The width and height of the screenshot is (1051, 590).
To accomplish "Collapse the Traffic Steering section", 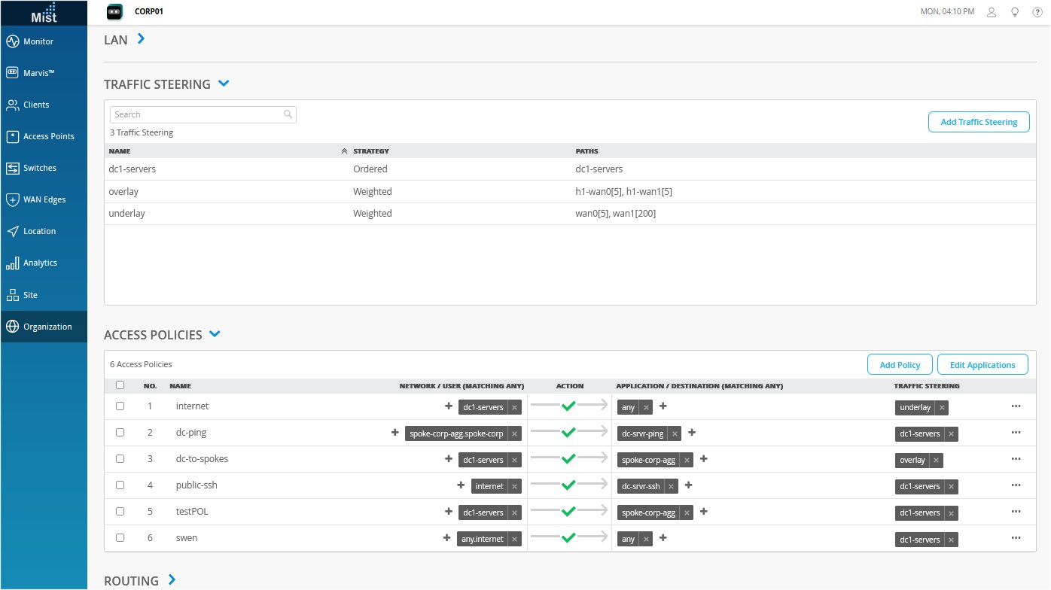I will point(223,84).
